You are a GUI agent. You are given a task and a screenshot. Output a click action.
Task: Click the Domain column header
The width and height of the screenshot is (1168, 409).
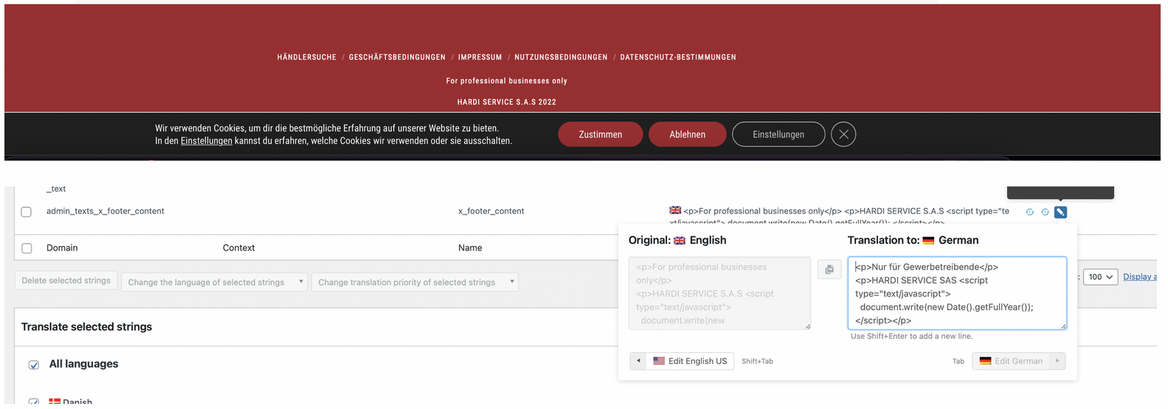62,248
